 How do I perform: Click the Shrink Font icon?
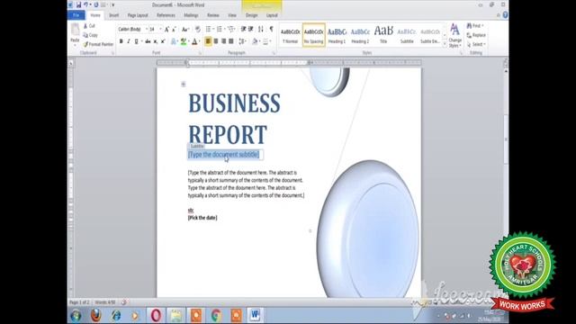(174, 29)
